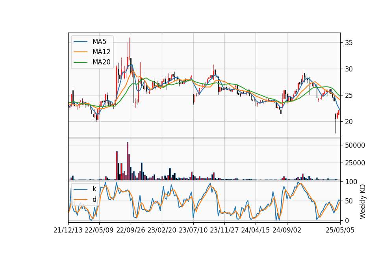
Task: Click the 23/11/27 date tick label
Action: (x=224, y=230)
